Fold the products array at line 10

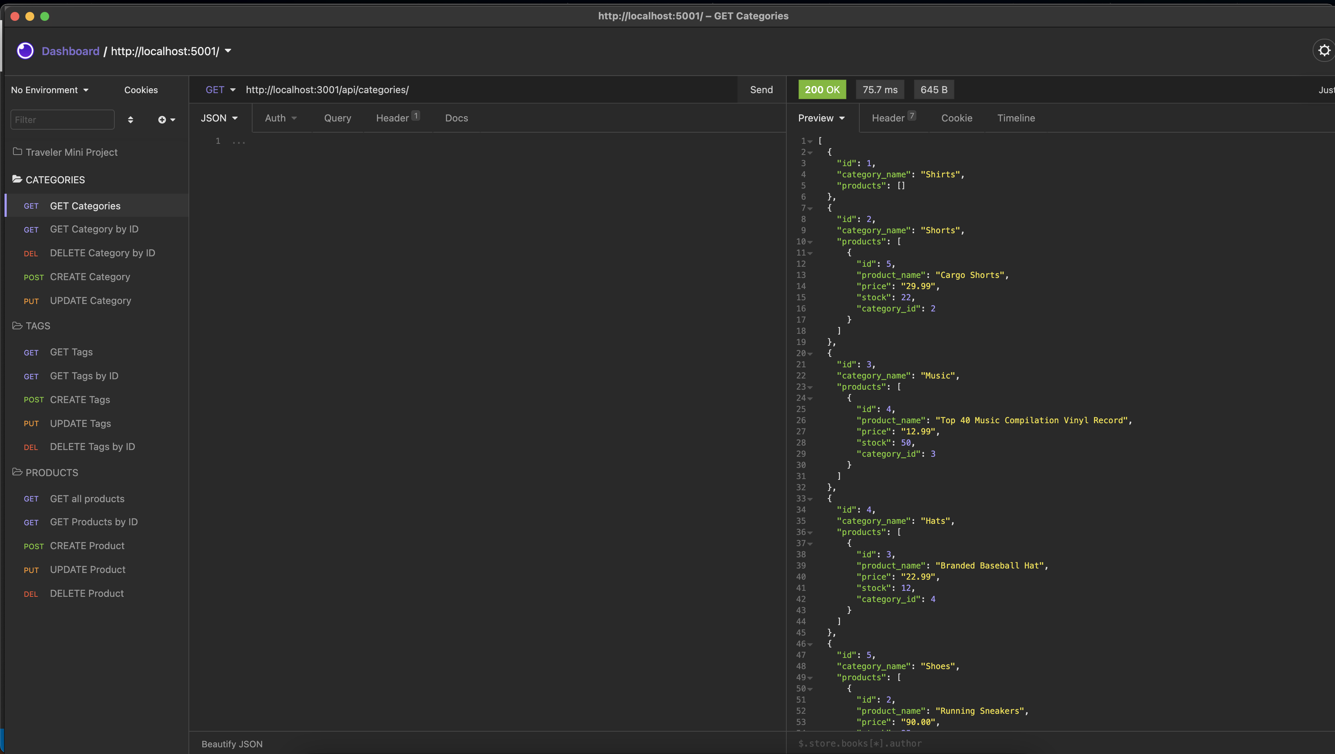810,242
